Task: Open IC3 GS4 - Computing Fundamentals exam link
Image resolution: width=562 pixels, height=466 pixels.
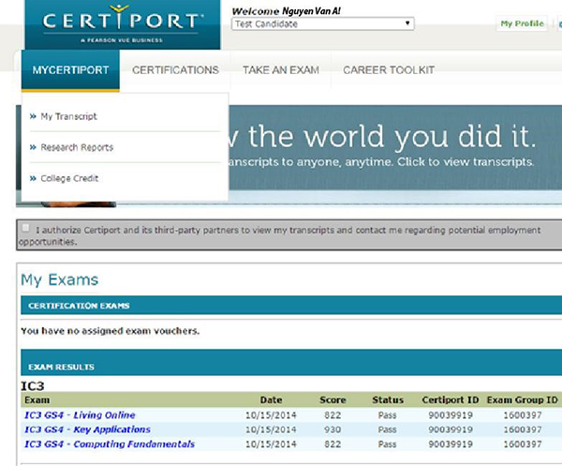Action: pos(110,444)
